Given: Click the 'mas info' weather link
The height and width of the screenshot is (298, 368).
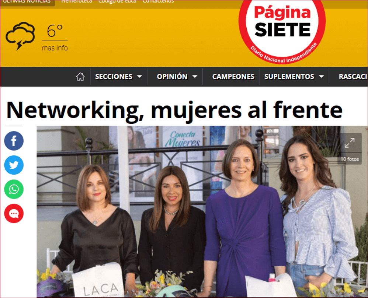Looking at the screenshot, I should pos(55,48).
